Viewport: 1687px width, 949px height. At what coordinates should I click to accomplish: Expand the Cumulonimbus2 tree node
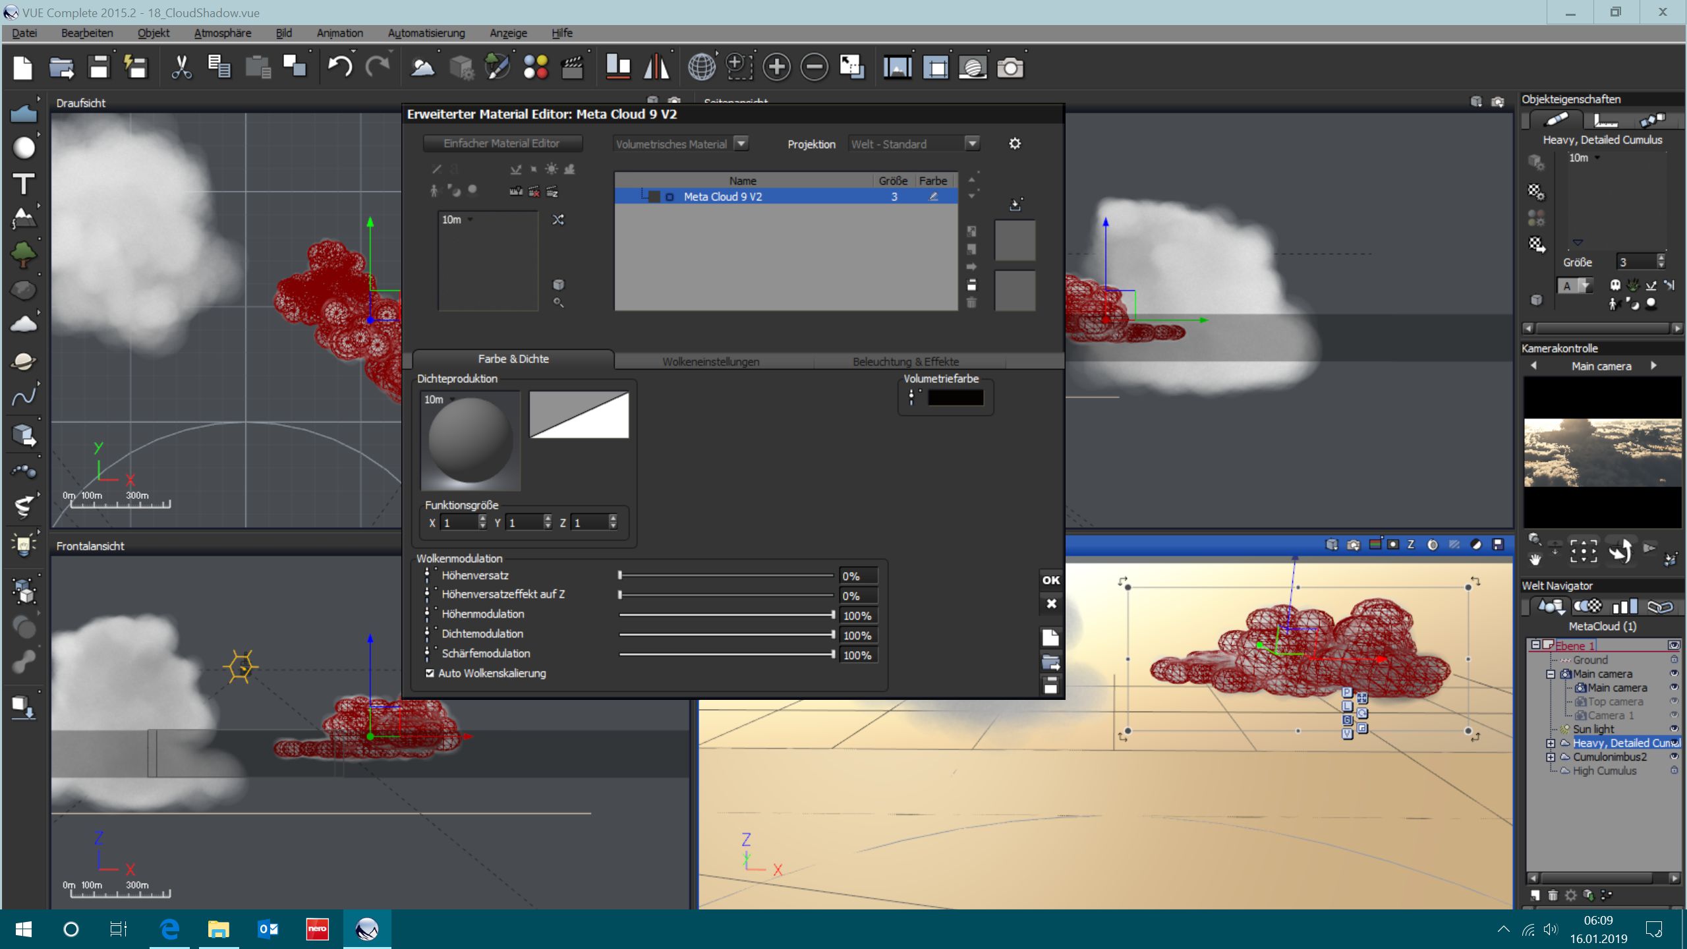[x=1551, y=757]
